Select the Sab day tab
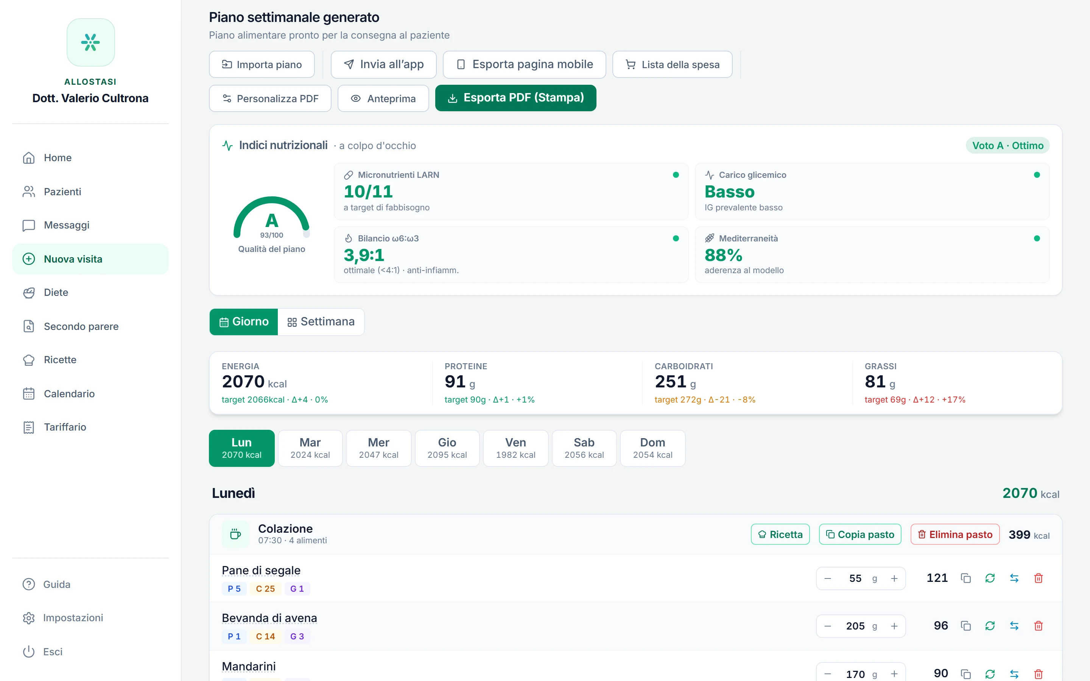The height and width of the screenshot is (681, 1090). [x=584, y=448]
